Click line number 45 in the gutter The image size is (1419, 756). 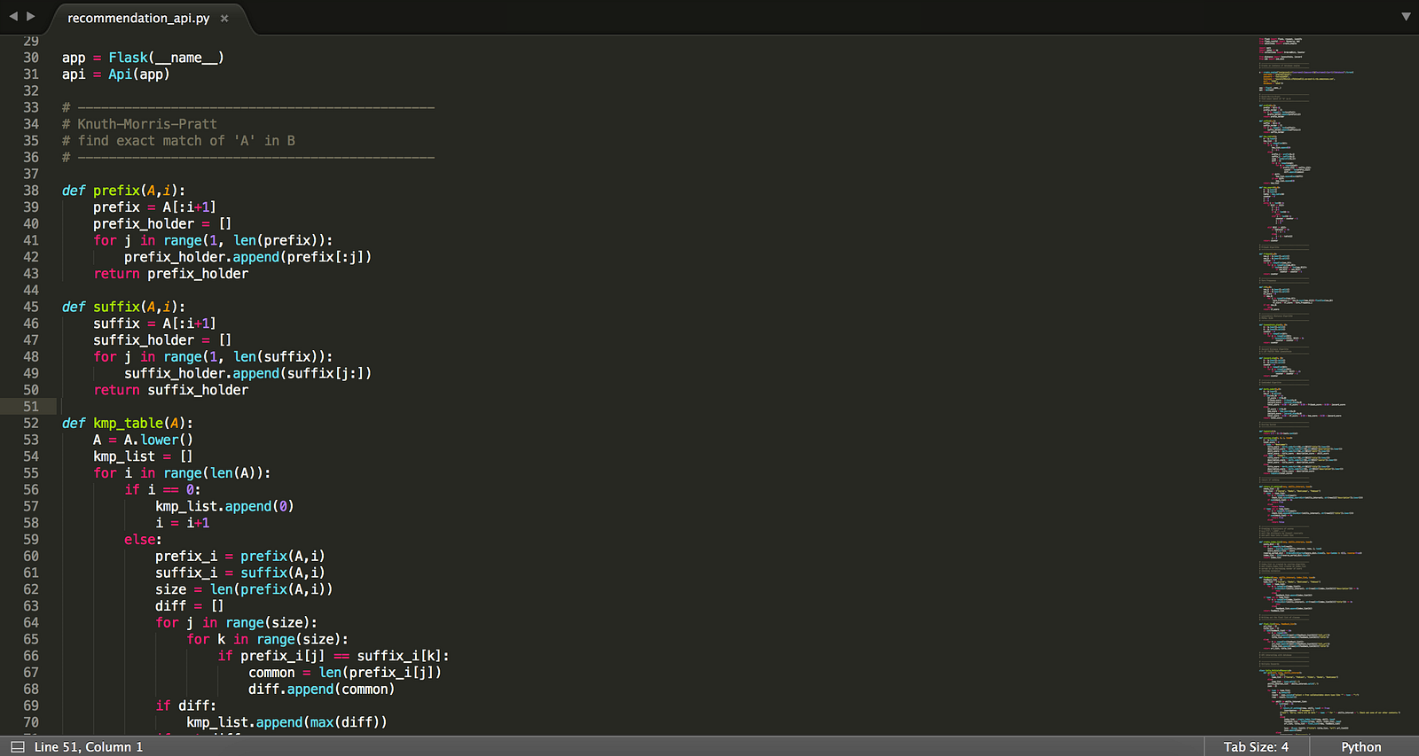click(31, 307)
